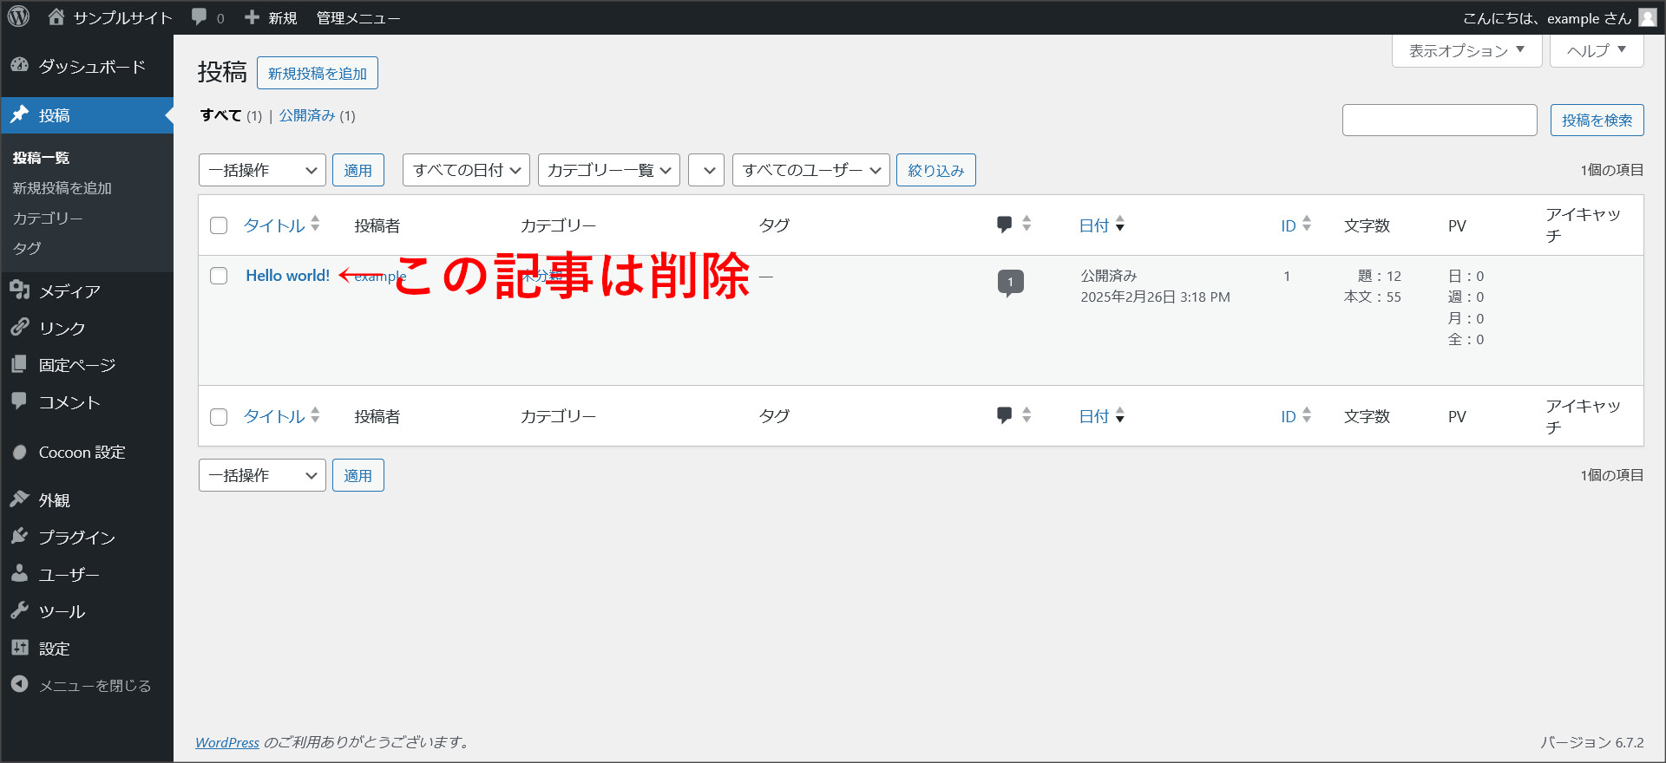Toggle select-all checkbox in table header
The height and width of the screenshot is (763, 1666).
[219, 225]
